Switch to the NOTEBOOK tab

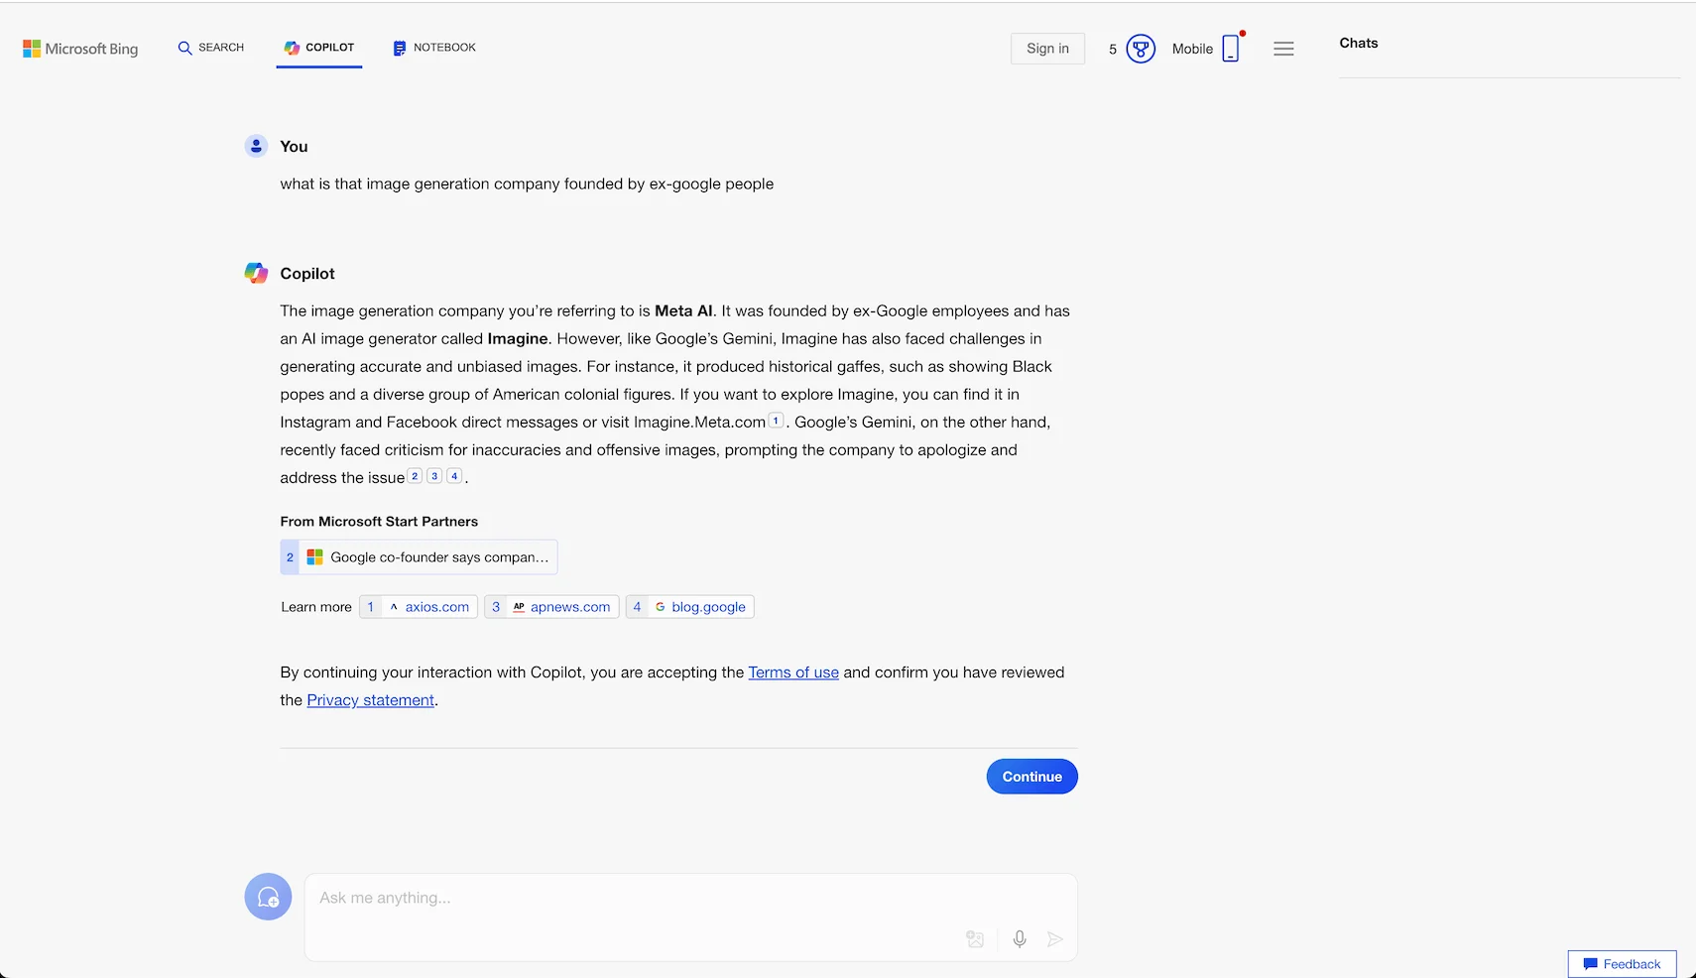pos(433,47)
